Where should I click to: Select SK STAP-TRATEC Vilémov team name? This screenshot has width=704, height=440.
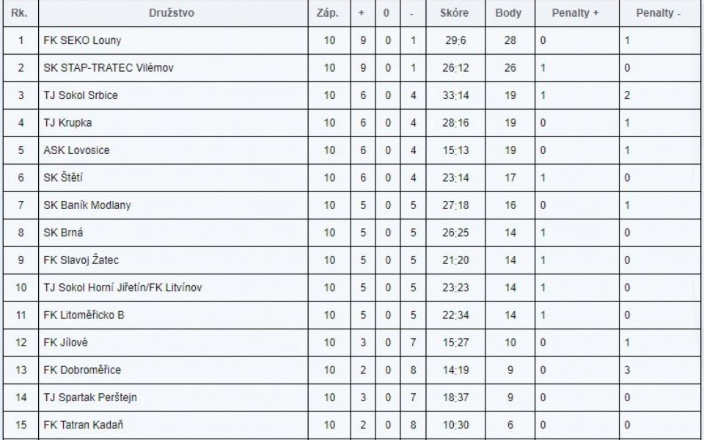(x=109, y=67)
